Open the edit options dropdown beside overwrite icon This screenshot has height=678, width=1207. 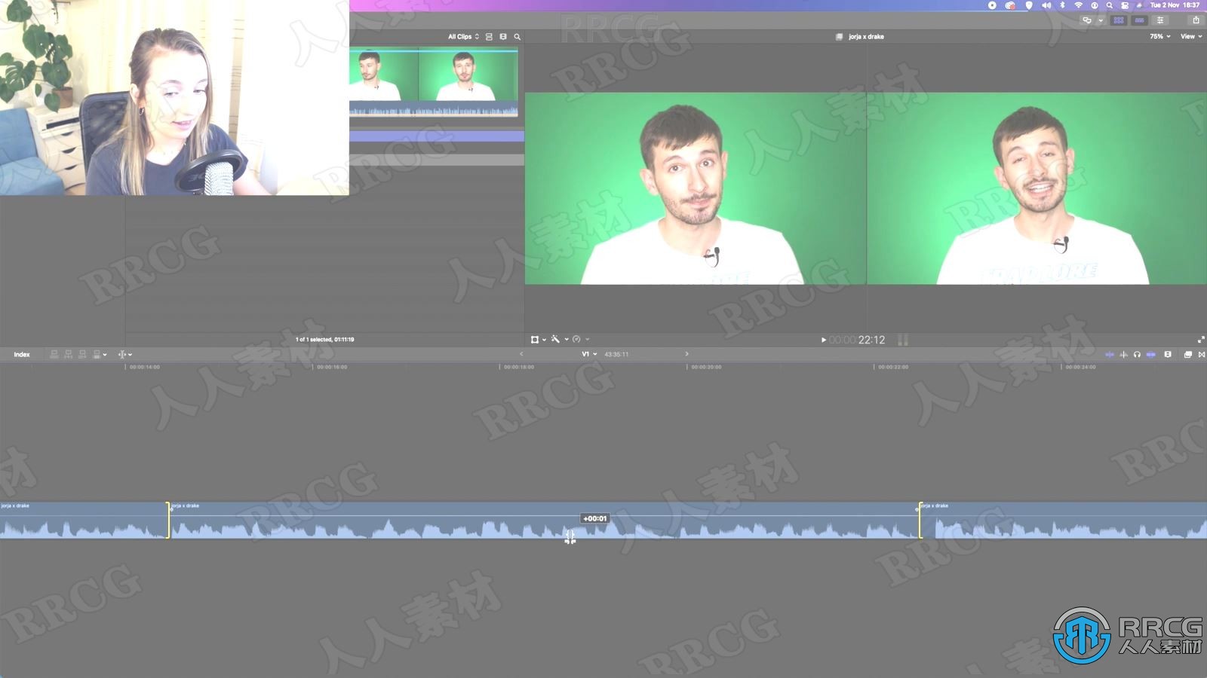click(x=105, y=355)
